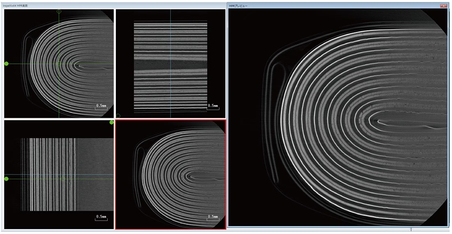Click hollow green circle at top-right view's bottom-left corner
The image size is (452, 234).
[x=118, y=116]
